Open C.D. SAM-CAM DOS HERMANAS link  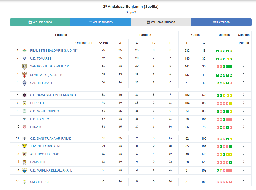[x=53, y=95]
